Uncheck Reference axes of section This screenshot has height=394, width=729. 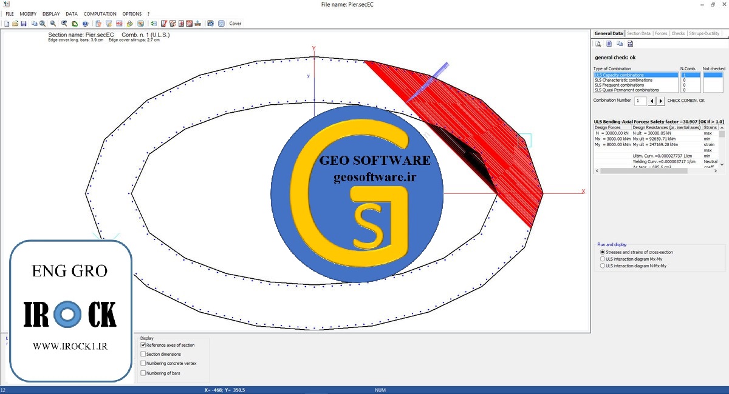(143, 345)
